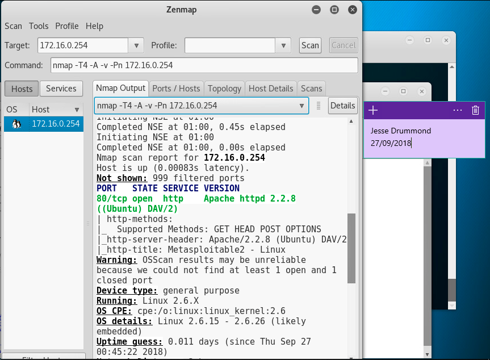Click the Linux penguin OS icon
Screen dimensions: 490x360
coord(16,124)
